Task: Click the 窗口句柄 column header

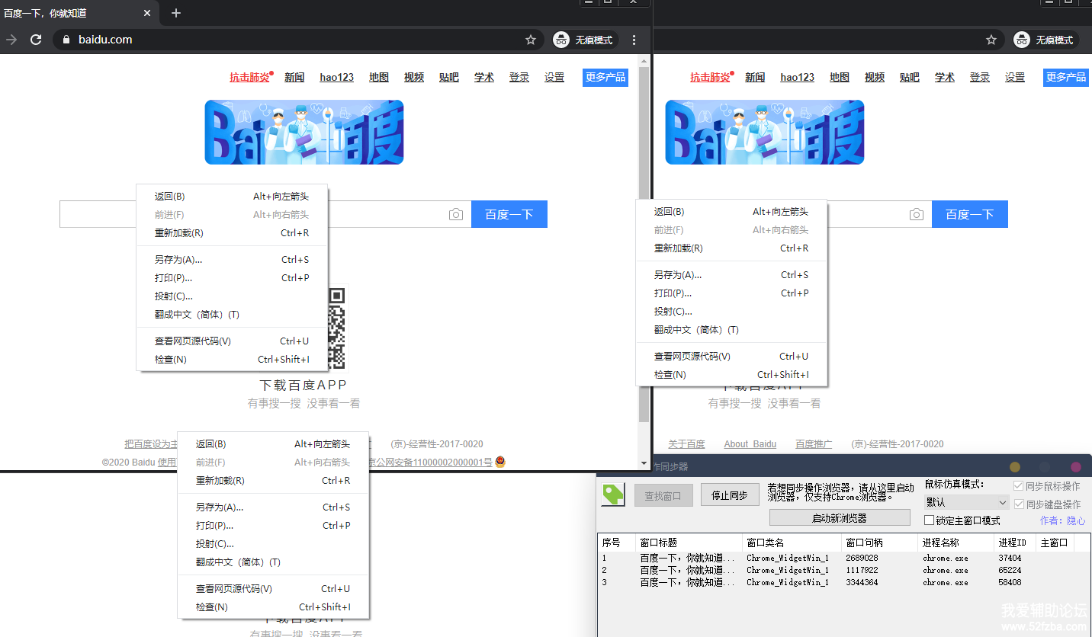Action: 880,543
